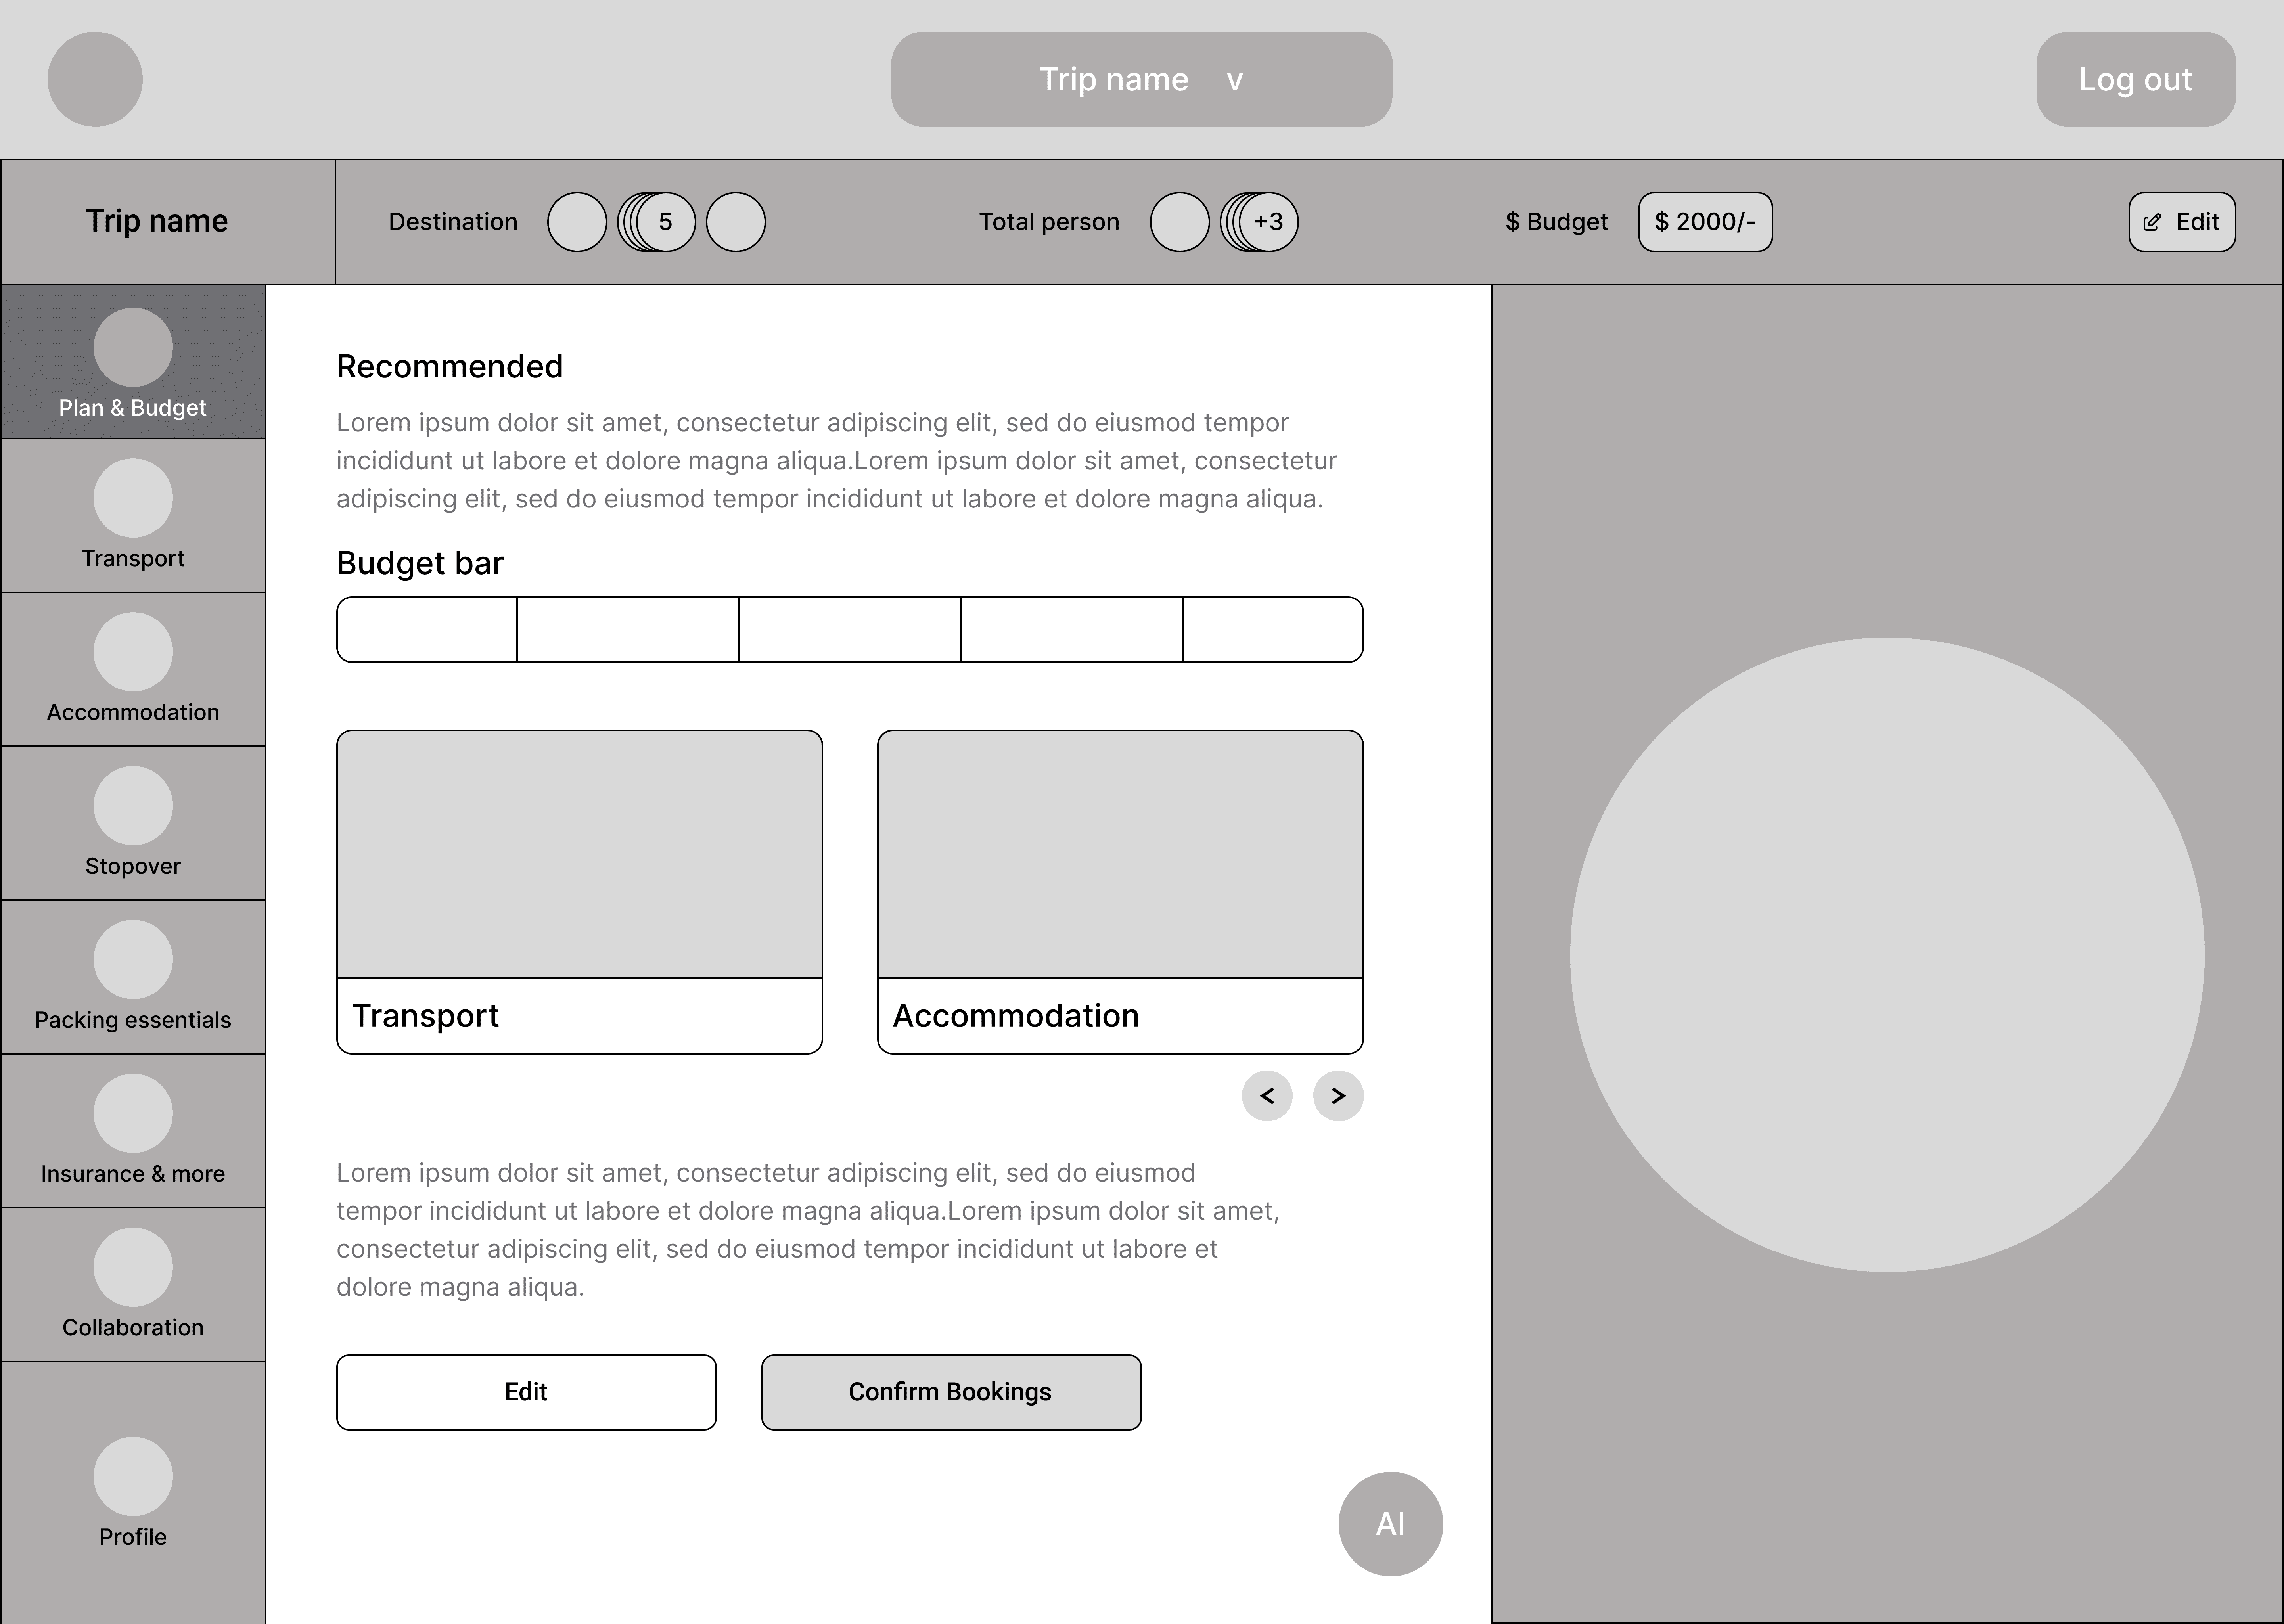Expand the Trip name dropdown
The width and height of the screenshot is (2284, 1624).
[1141, 79]
